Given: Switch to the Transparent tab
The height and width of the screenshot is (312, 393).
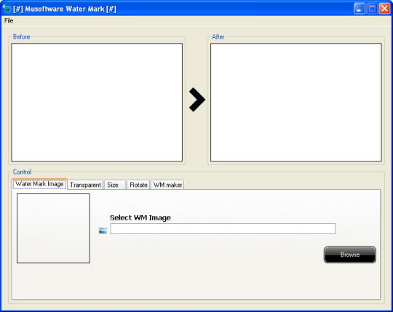Looking at the screenshot, I should click(x=85, y=185).
